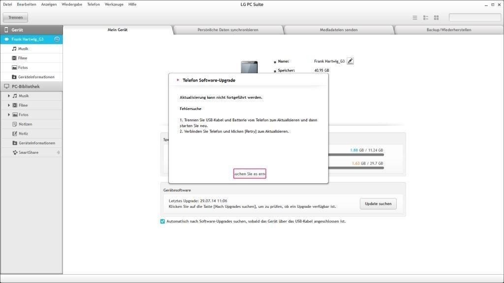Switch to detail list view icon
The image size is (504, 283).
[426, 18]
